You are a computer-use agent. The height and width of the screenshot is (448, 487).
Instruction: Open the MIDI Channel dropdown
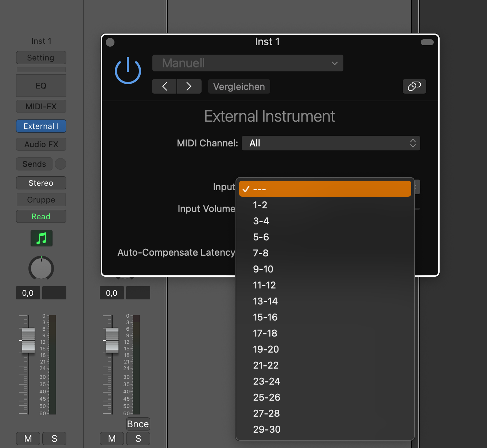[x=331, y=143]
